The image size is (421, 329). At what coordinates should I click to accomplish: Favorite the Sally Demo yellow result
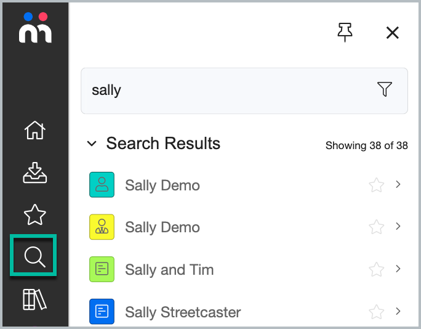point(376,227)
